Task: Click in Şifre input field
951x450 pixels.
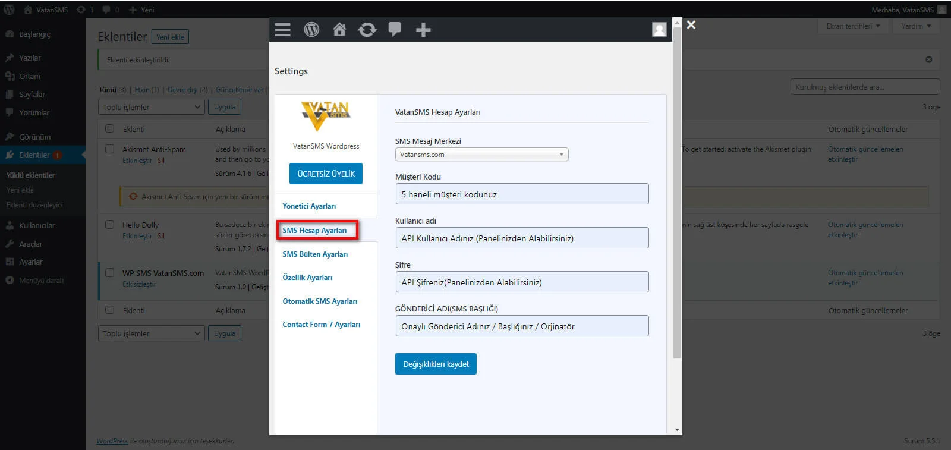Action: [522, 282]
